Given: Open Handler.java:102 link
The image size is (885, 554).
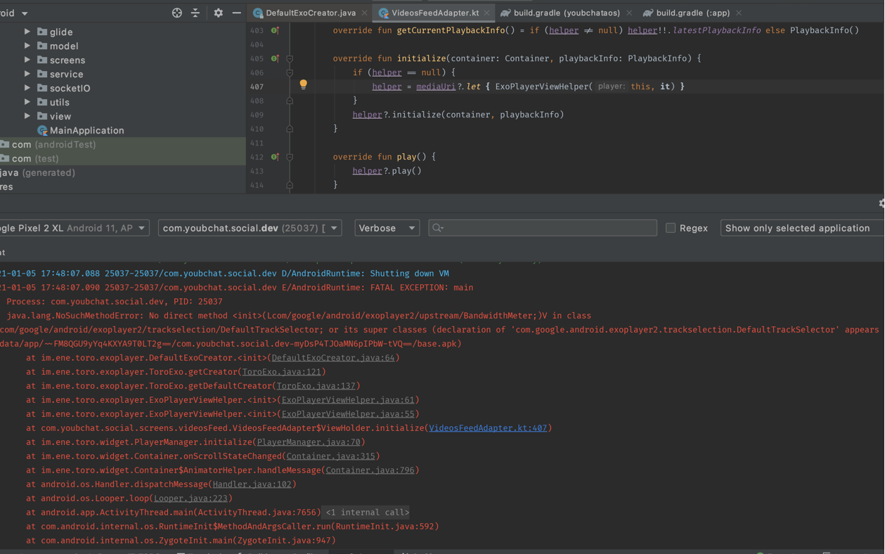Looking at the screenshot, I should [x=252, y=484].
